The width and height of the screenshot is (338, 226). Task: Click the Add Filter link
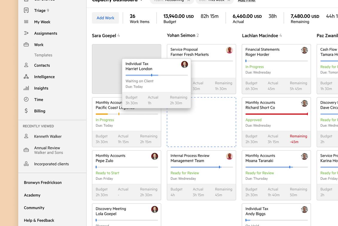tap(247, 1)
